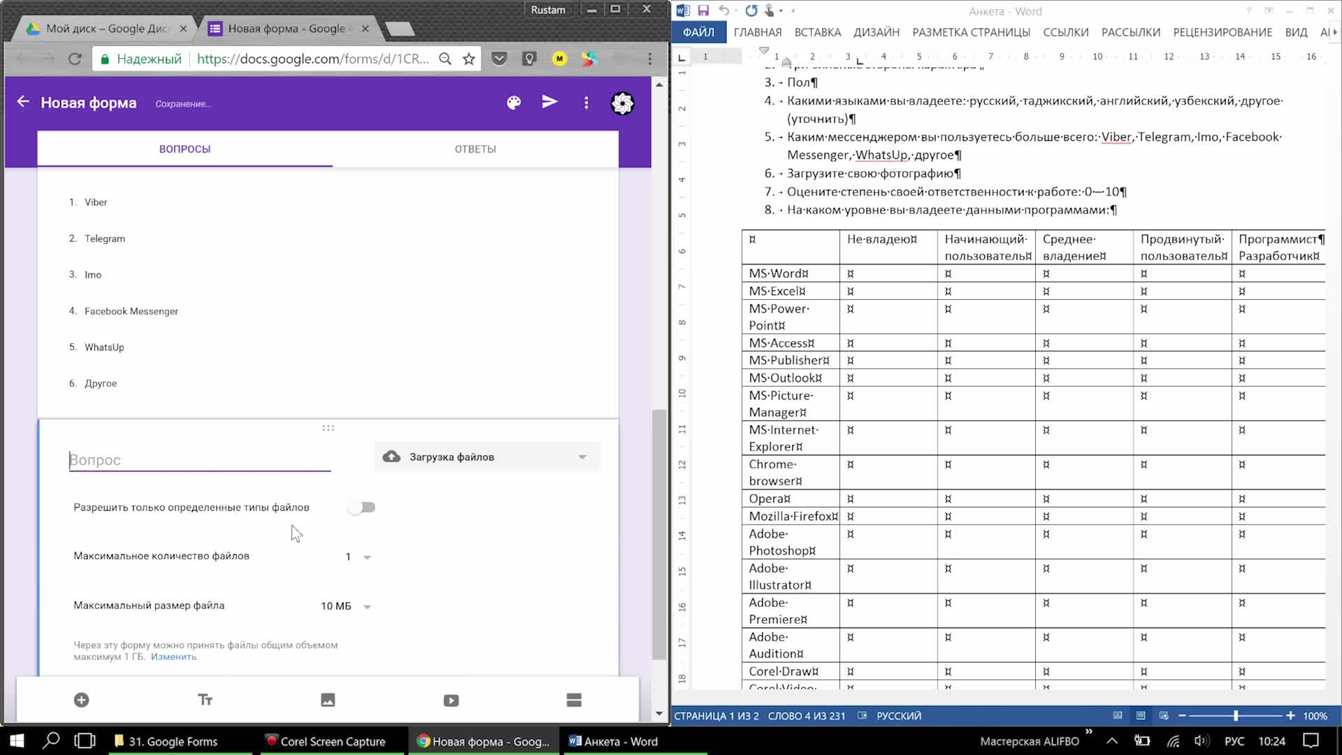Add an image with the picture icon
The width and height of the screenshot is (1342, 755).
coord(328,700)
